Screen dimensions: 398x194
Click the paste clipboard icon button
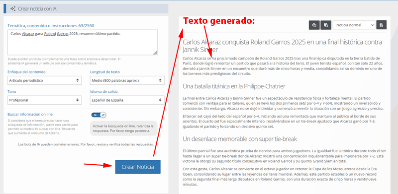point(326,25)
